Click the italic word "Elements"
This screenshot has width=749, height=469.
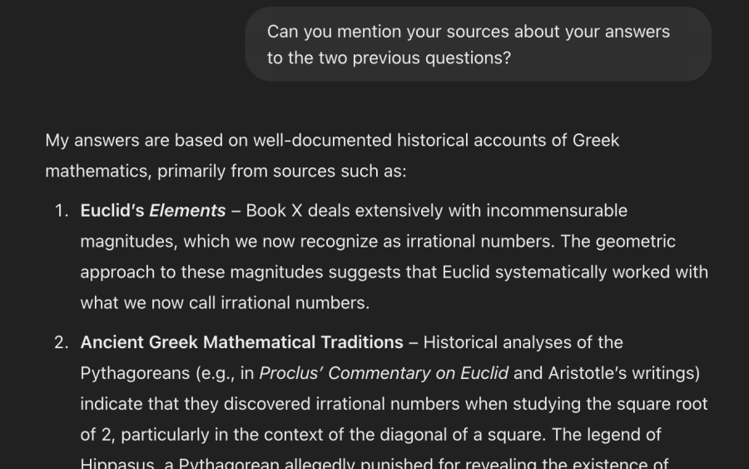click(187, 211)
